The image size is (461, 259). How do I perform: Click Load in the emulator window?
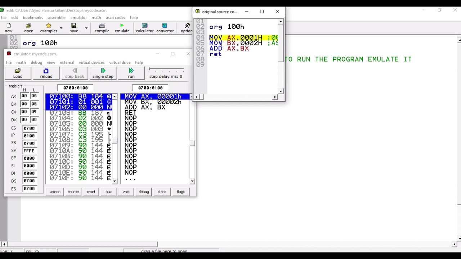[x=18, y=73]
